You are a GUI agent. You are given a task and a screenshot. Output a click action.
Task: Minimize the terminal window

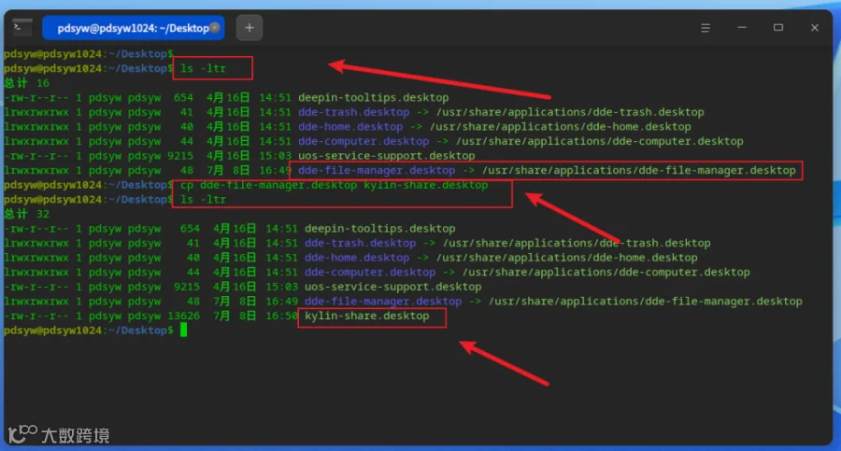click(x=742, y=27)
